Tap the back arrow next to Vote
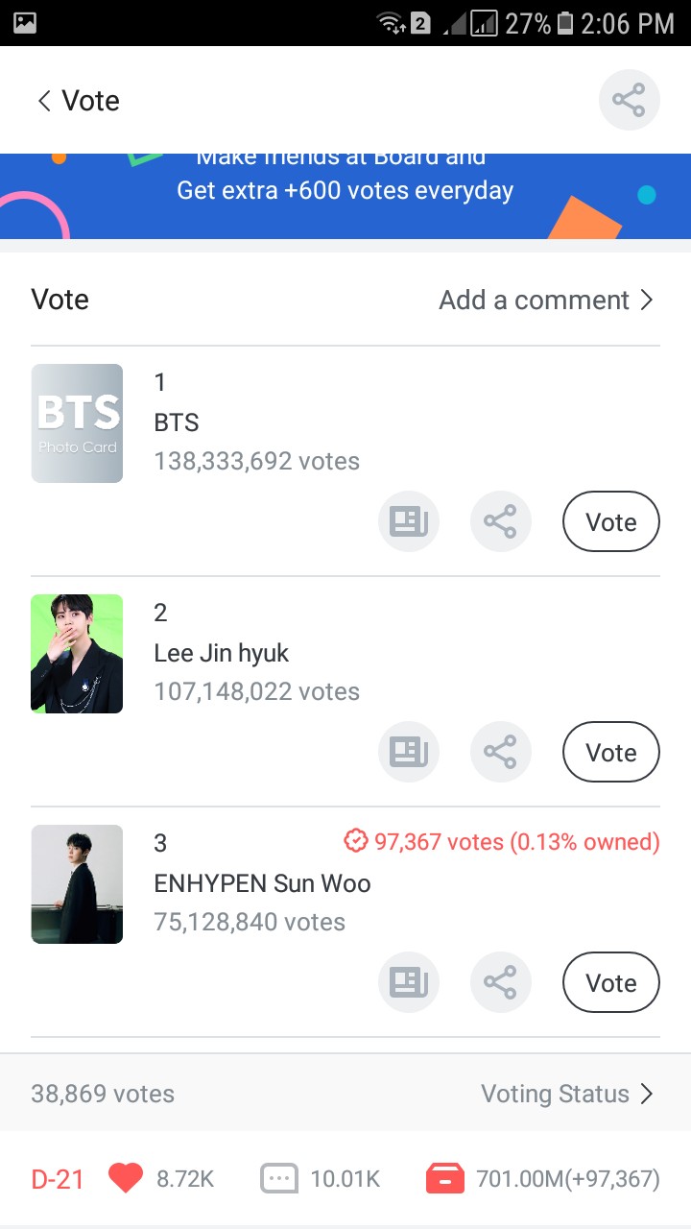Viewport: 691px width, 1229px height. 44,101
